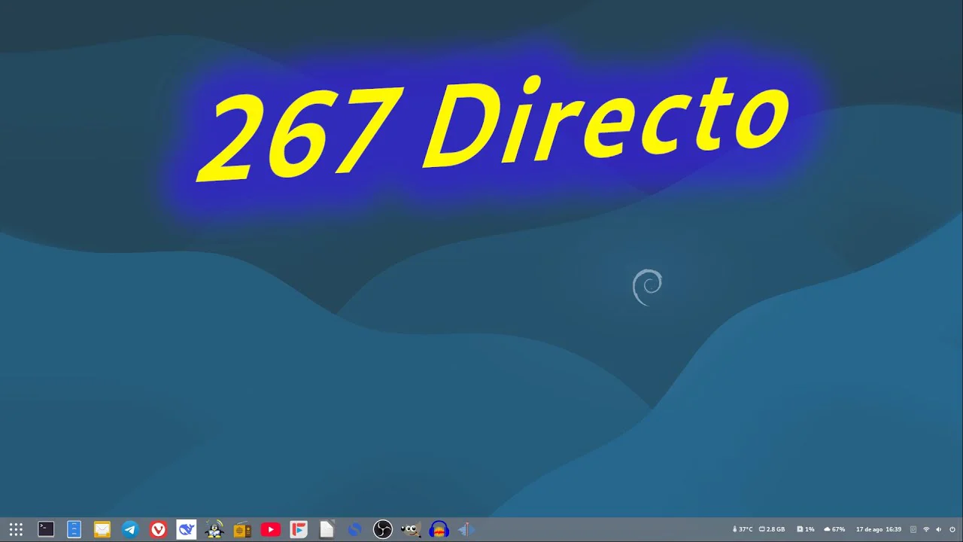Open the blue whale DeepSeek app
Screen dimensions: 963x542
click(186, 530)
